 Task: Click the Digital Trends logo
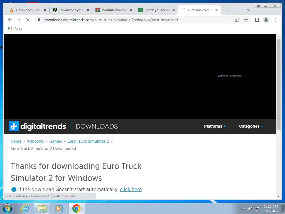point(38,126)
